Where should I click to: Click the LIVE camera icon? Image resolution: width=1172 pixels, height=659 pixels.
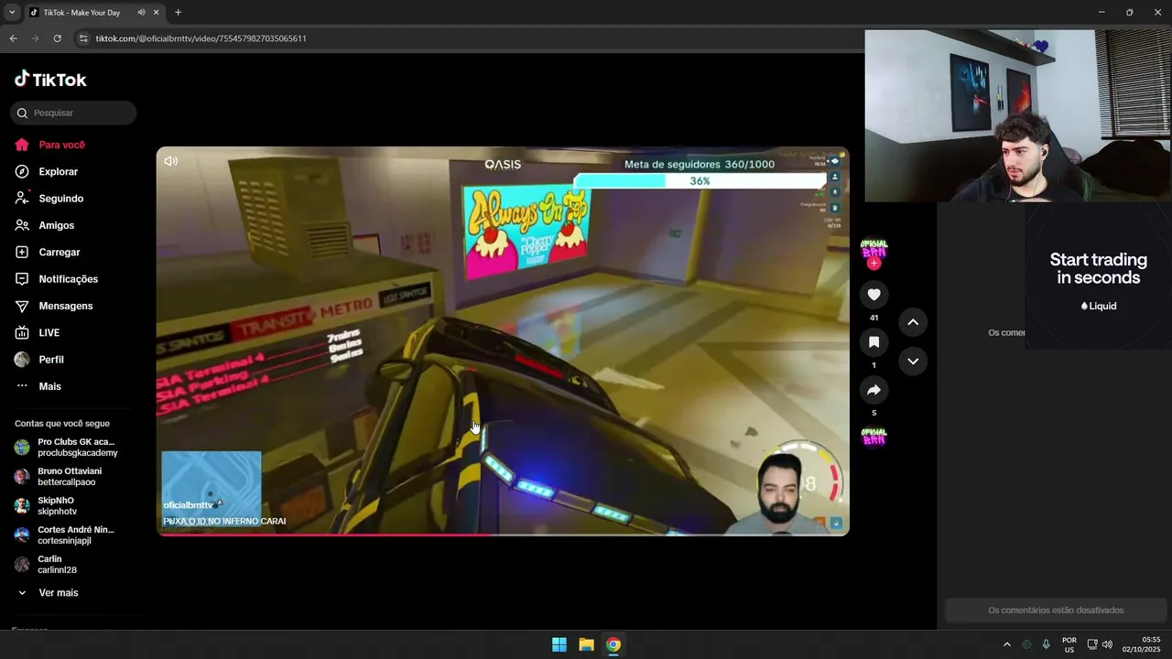pyautogui.click(x=22, y=332)
